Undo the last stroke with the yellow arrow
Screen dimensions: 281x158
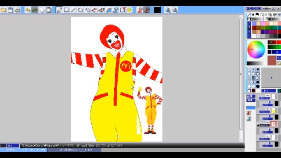point(28,10)
